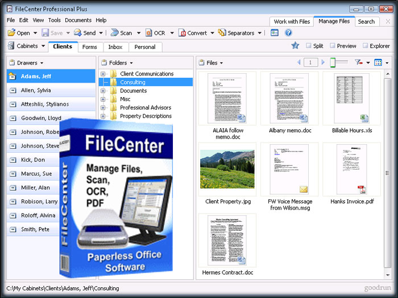398x298 pixels.
Task: Expand the Property Descriptions folder node
Action: (x=103, y=116)
